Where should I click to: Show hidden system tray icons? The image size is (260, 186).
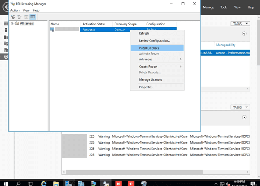coord(216,184)
